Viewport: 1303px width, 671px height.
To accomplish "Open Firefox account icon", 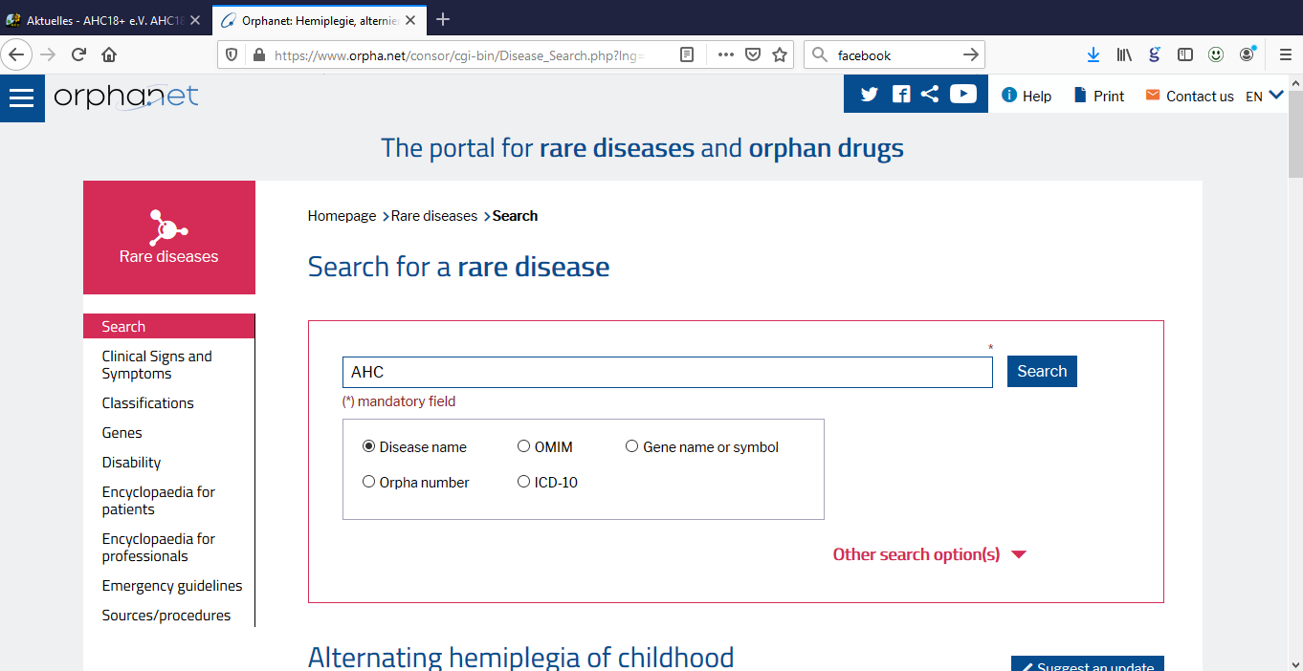I will (x=1247, y=55).
